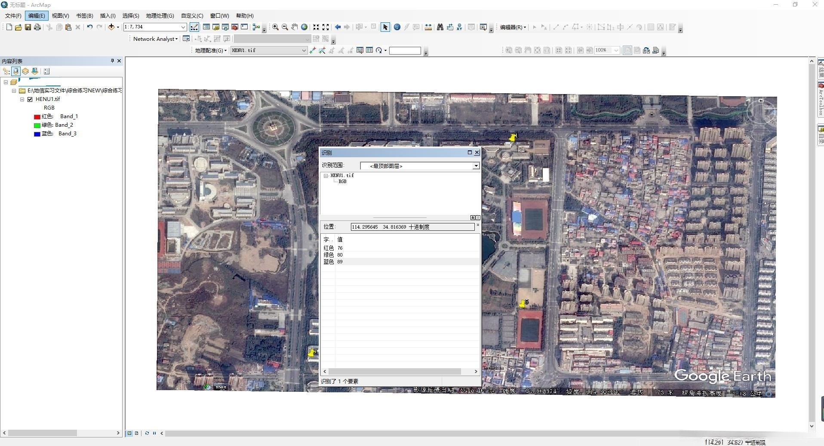Screen dimensions: 824x446
Task: Open the 书签(B) bookmarks menu
Action: click(x=84, y=16)
